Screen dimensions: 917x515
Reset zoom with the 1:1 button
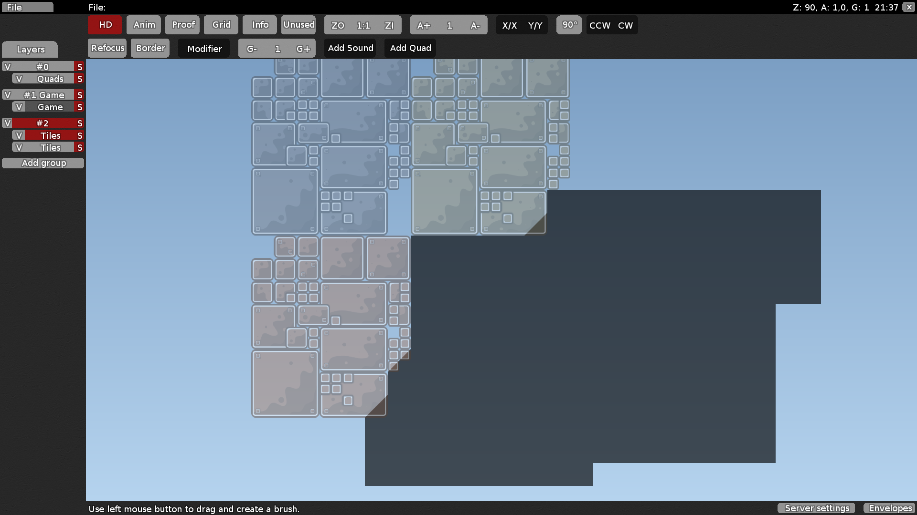363,25
